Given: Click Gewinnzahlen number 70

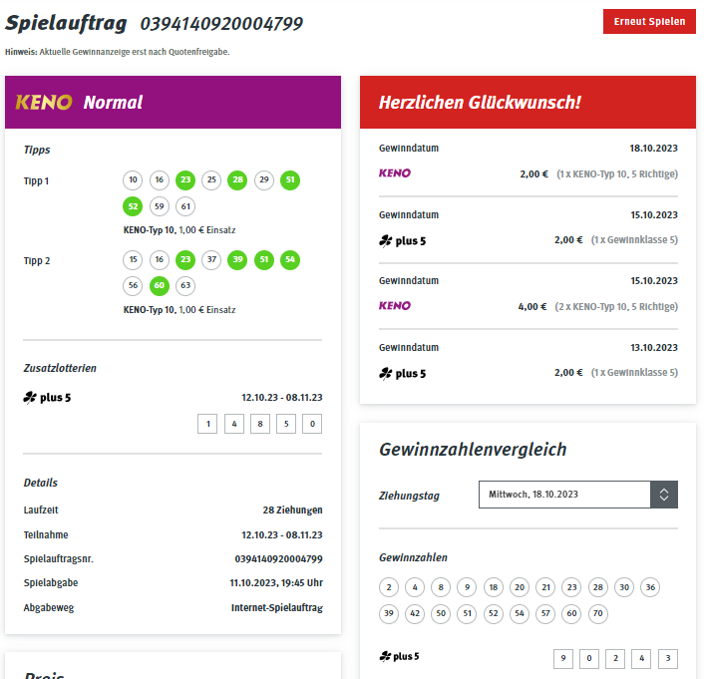Looking at the screenshot, I should coord(598,613).
